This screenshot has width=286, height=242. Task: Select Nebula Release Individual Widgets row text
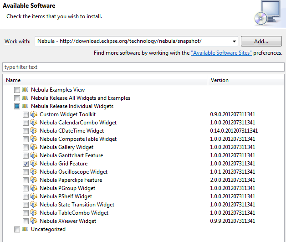coord(72,106)
